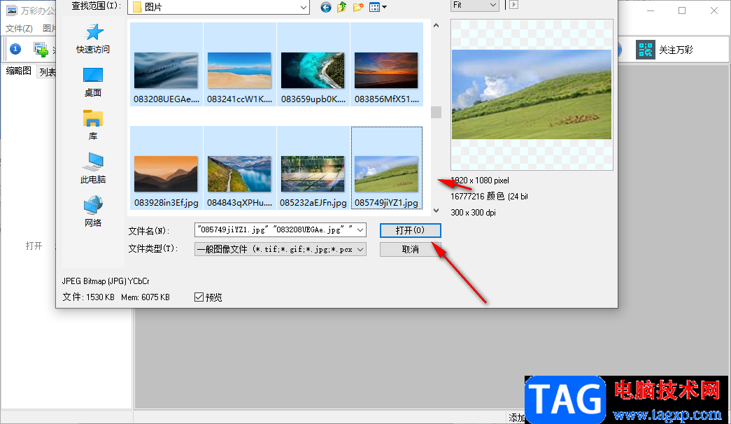731x424 pixels.
Task: Select thumbnail 085749jiYZ1.jpg
Action: point(386,168)
